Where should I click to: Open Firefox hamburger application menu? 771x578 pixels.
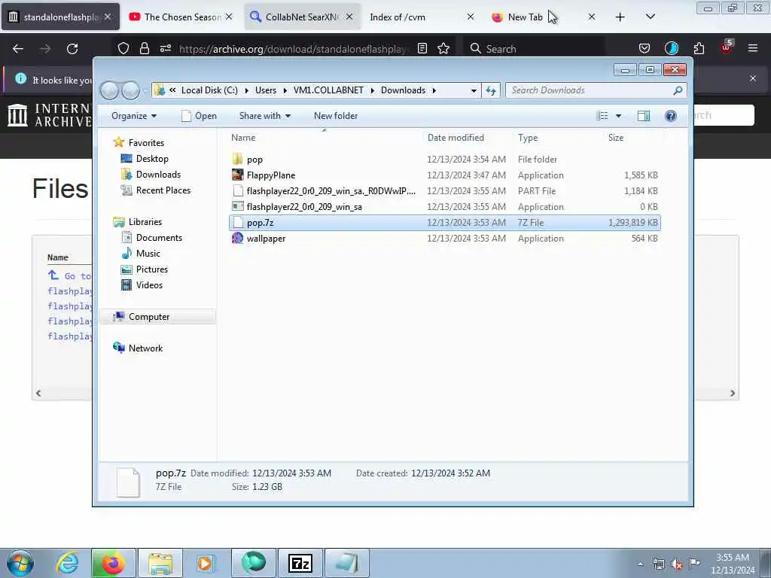[752, 48]
